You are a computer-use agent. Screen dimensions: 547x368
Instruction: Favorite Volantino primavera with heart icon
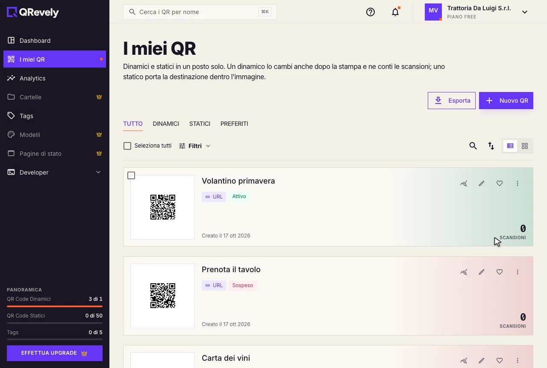(500, 184)
